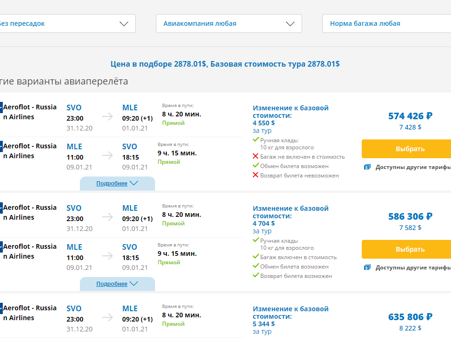Click the green check by 'Ручная кладь' in second offer
This screenshot has width=451, height=338.
[x=256, y=240]
